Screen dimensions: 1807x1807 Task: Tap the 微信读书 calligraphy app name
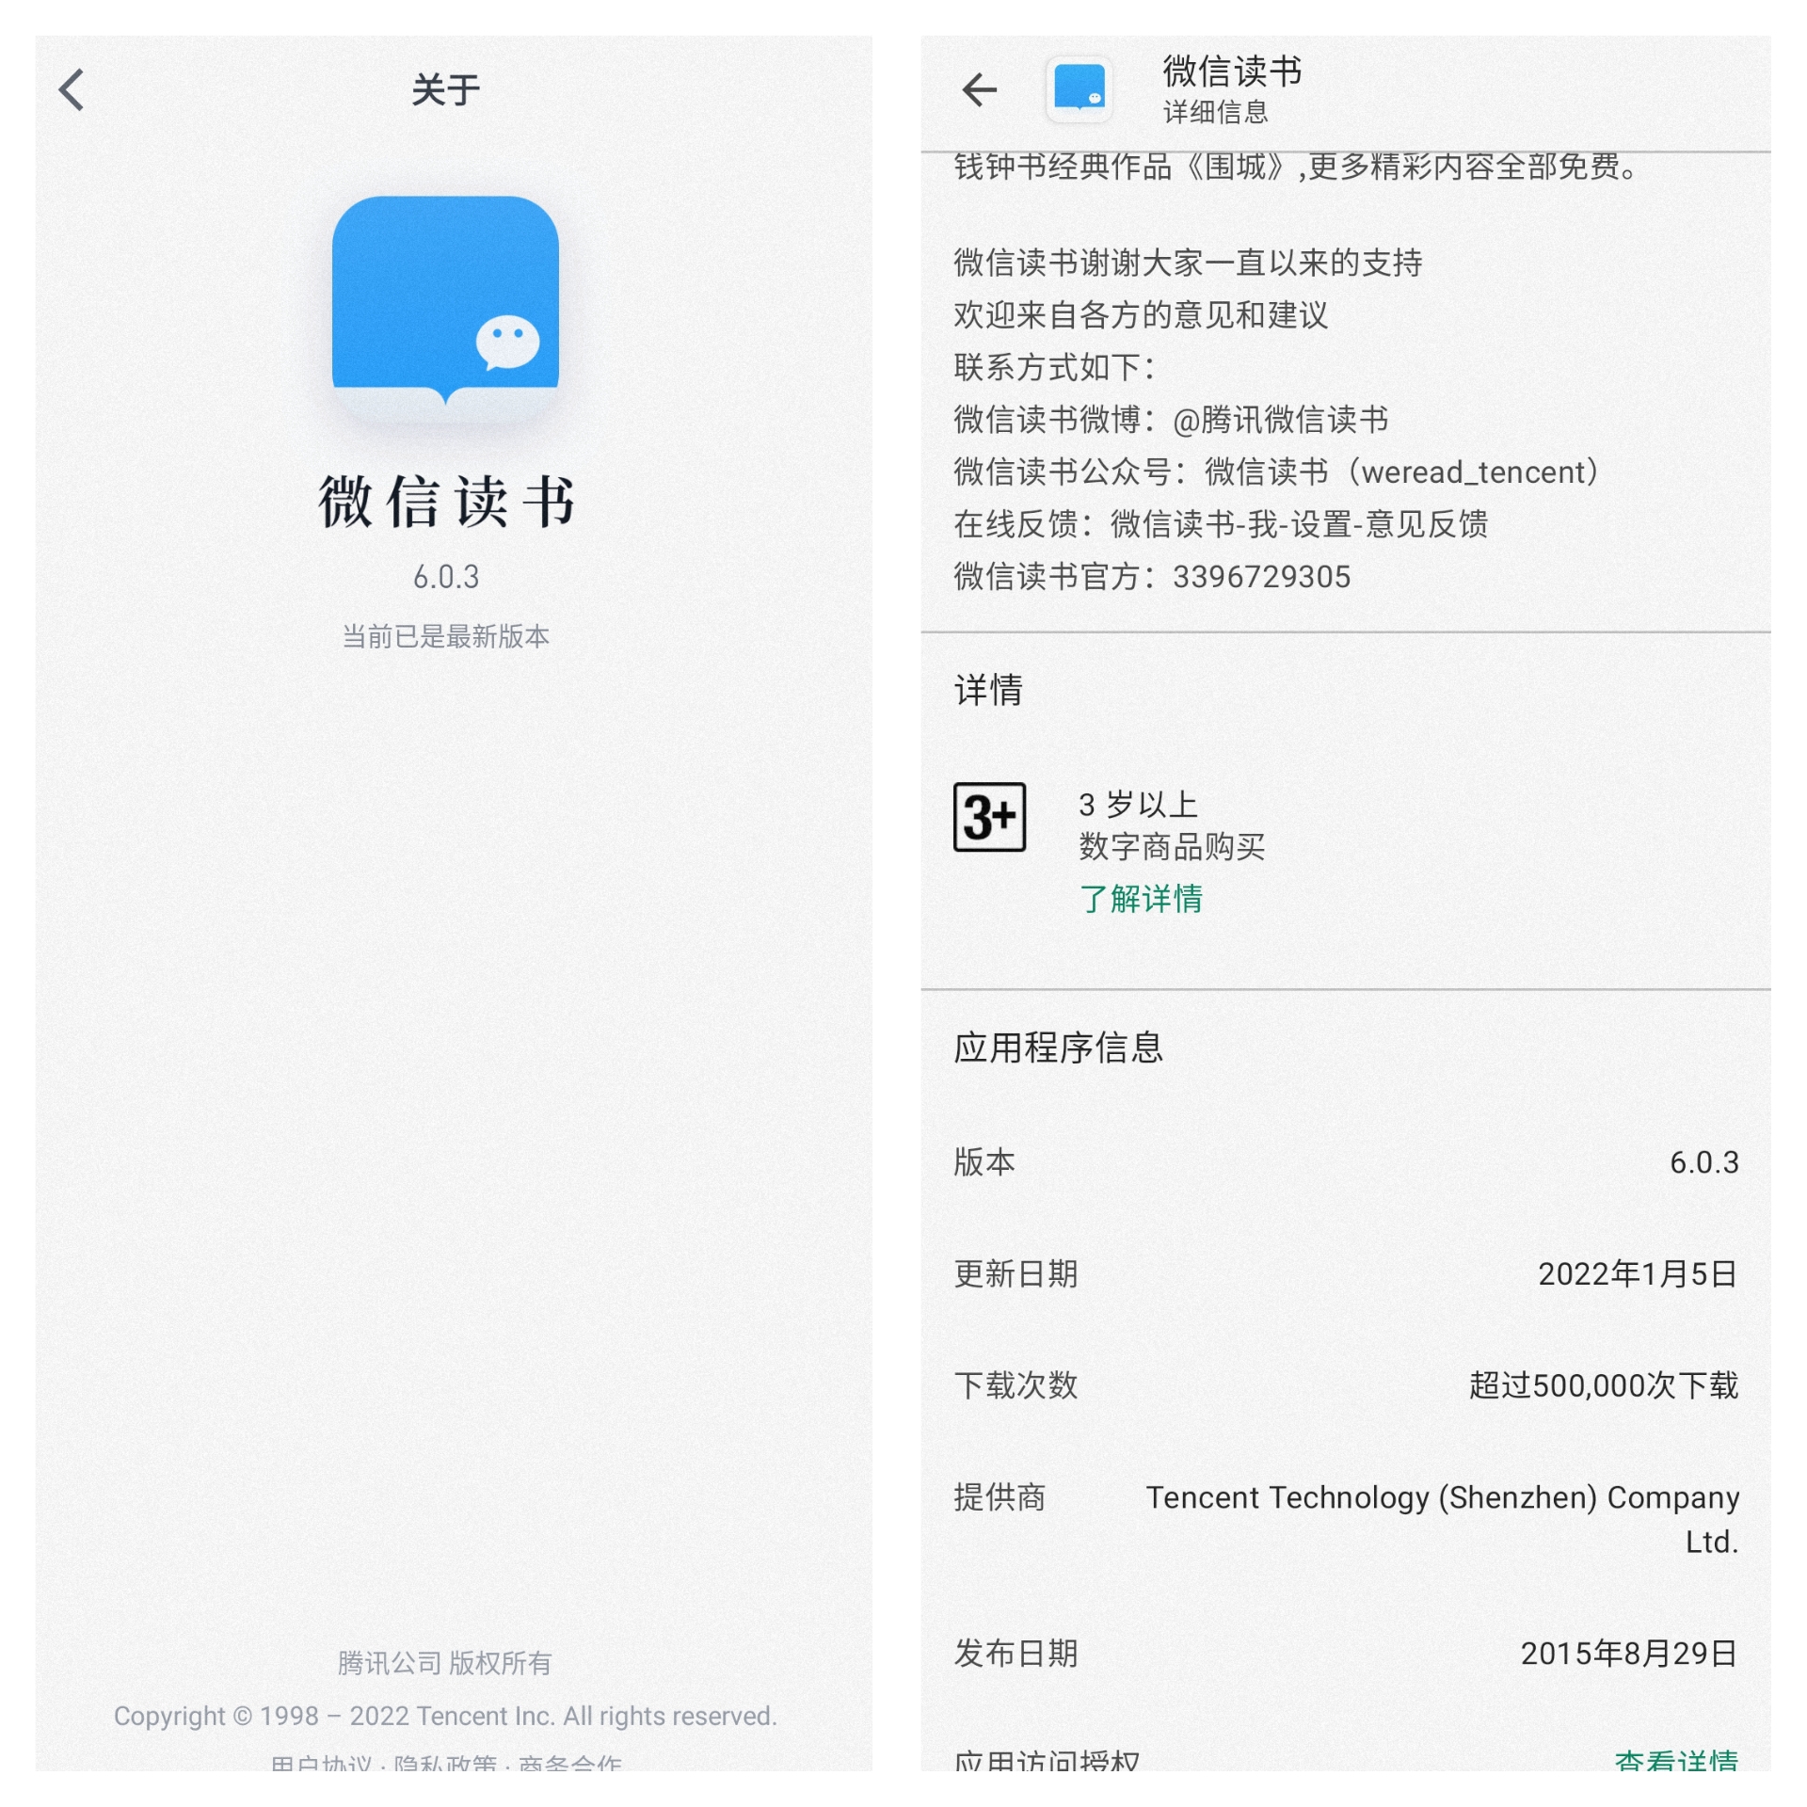[x=445, y=501]
